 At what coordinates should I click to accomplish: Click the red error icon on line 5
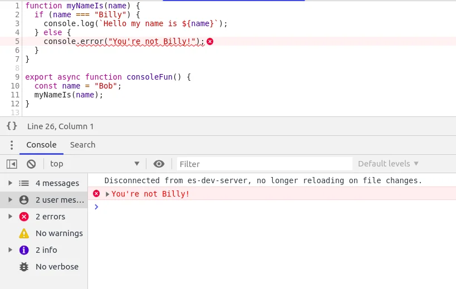[210, 42]
